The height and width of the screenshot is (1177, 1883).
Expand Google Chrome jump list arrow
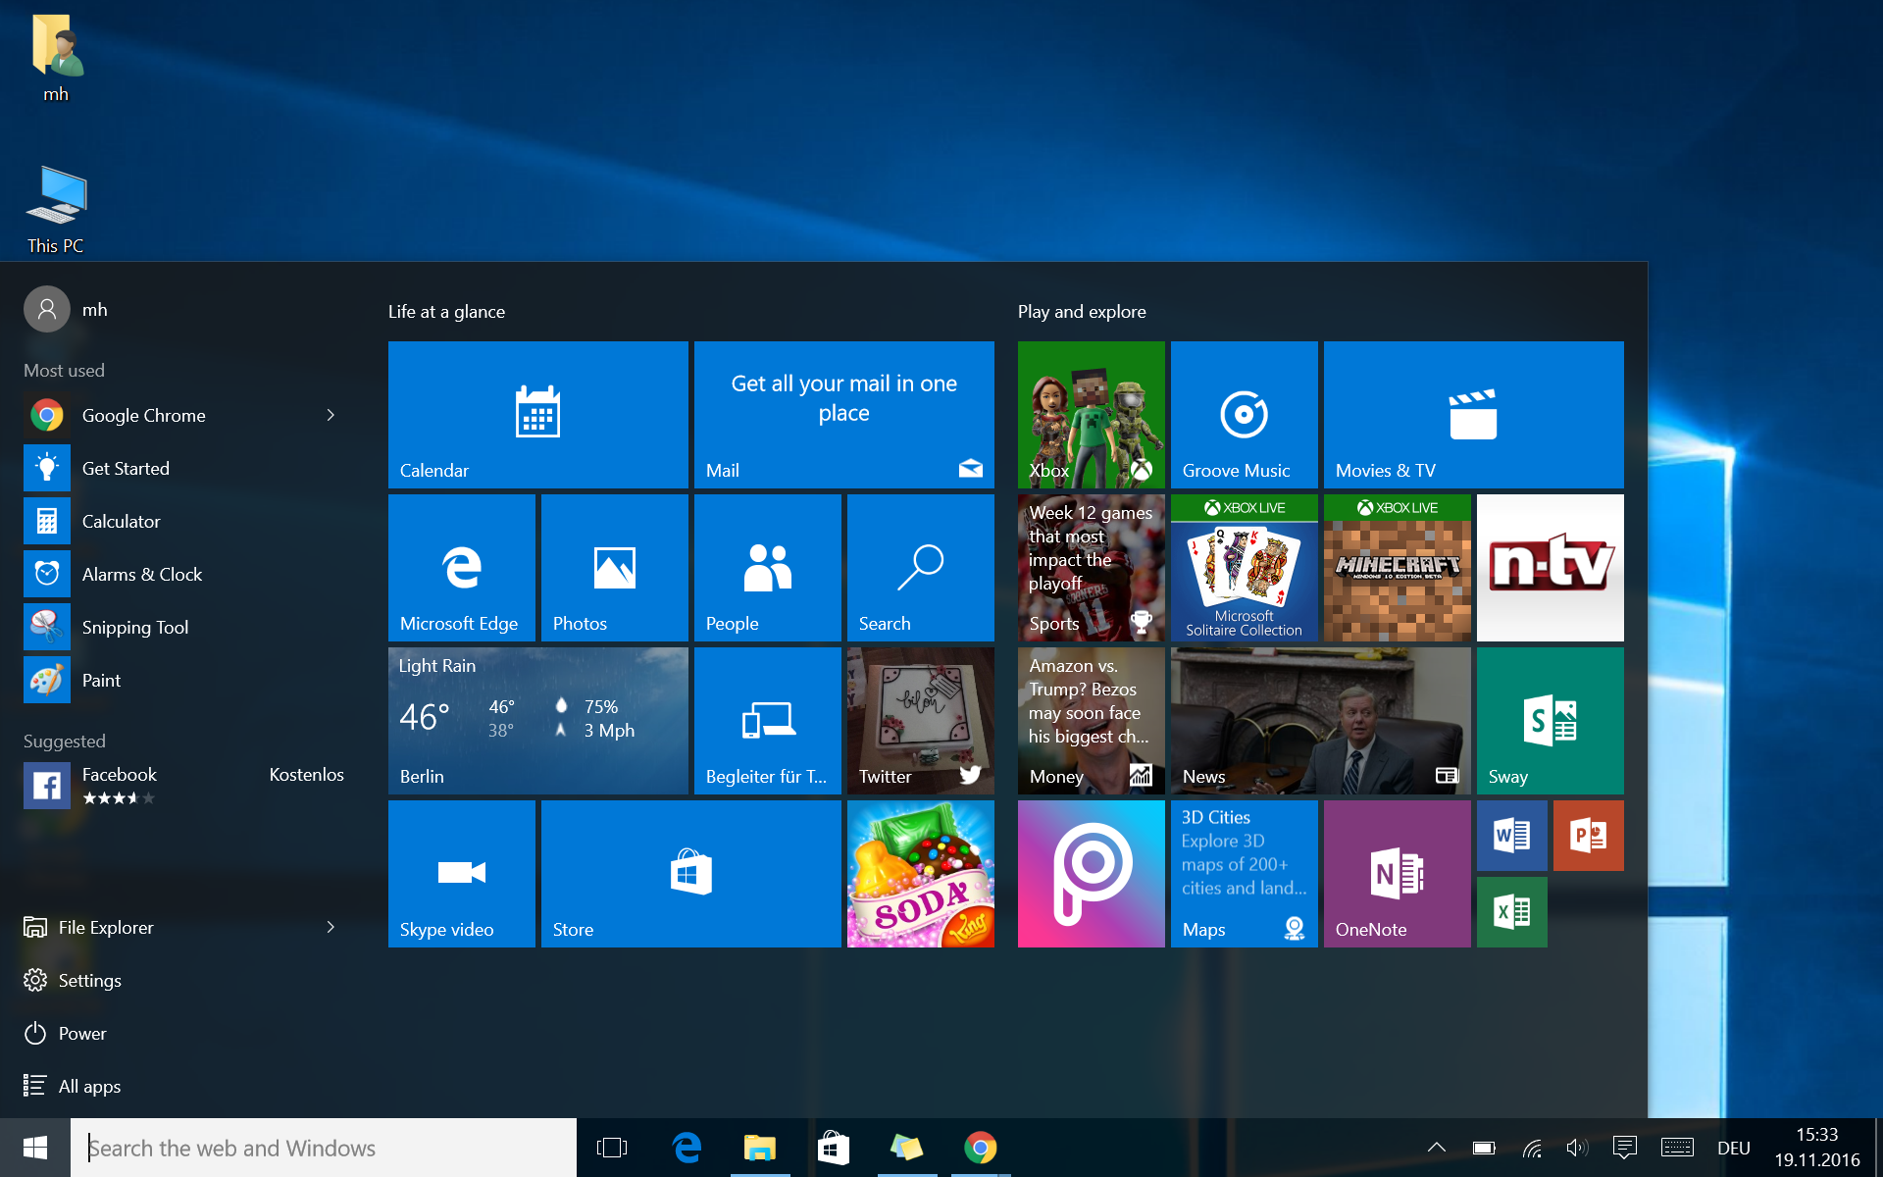click(x=331, y=415)
